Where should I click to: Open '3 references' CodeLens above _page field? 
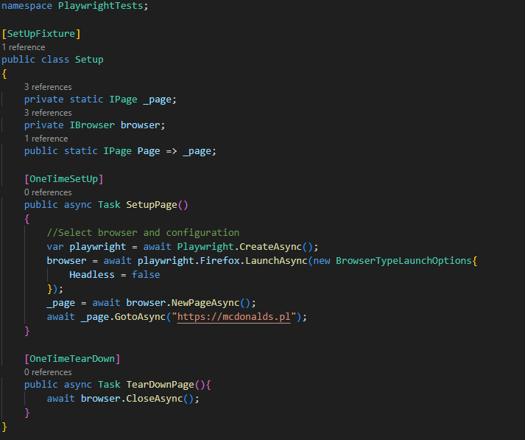coord(48,87)
